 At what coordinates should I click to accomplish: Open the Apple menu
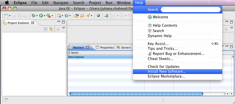(x=7, y=3)
